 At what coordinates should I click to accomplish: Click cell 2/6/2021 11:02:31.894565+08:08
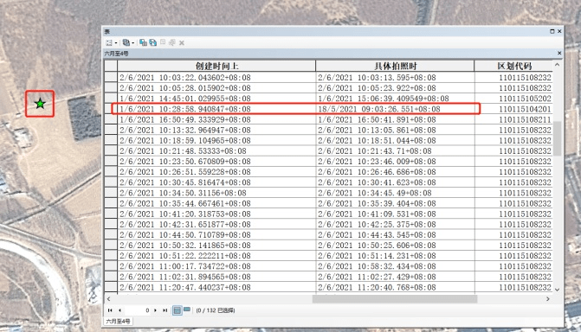(216, 277)
